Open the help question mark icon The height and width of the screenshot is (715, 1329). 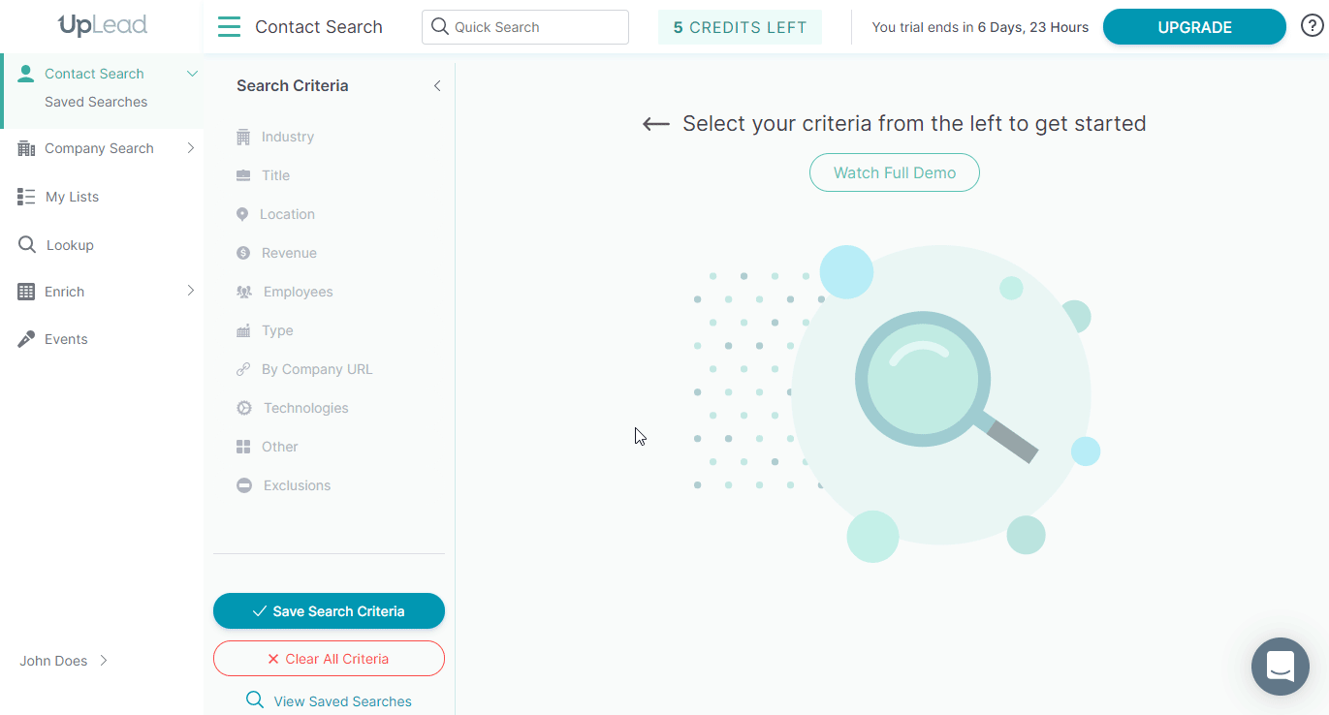click(1312, 27)
